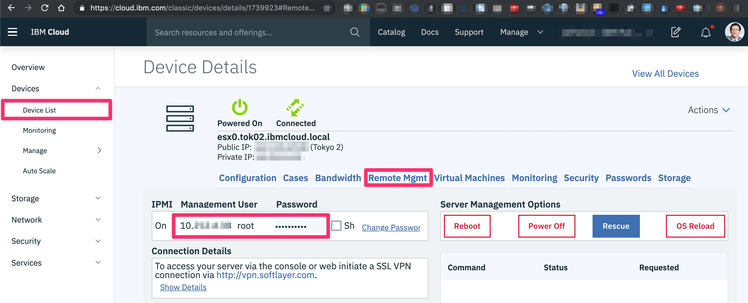Expand the Actions dropdown
This screenshot has width=748, height=303.
coord(708,110)
